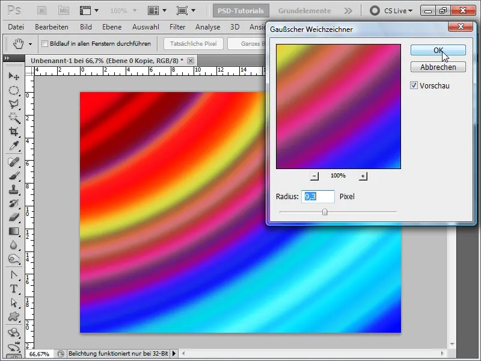Toggle the Vorschau preview checkbox
This screenshot has width=481, height=361.
click(x=414, y=85)
